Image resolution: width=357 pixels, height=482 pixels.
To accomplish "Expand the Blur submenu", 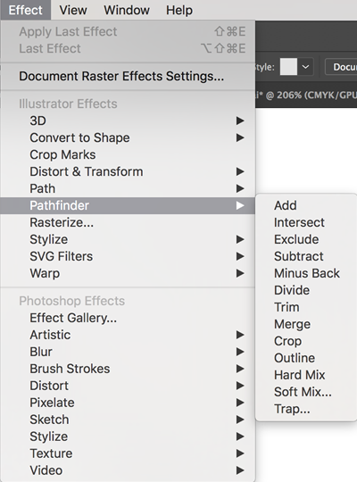I will coord(128,352).
